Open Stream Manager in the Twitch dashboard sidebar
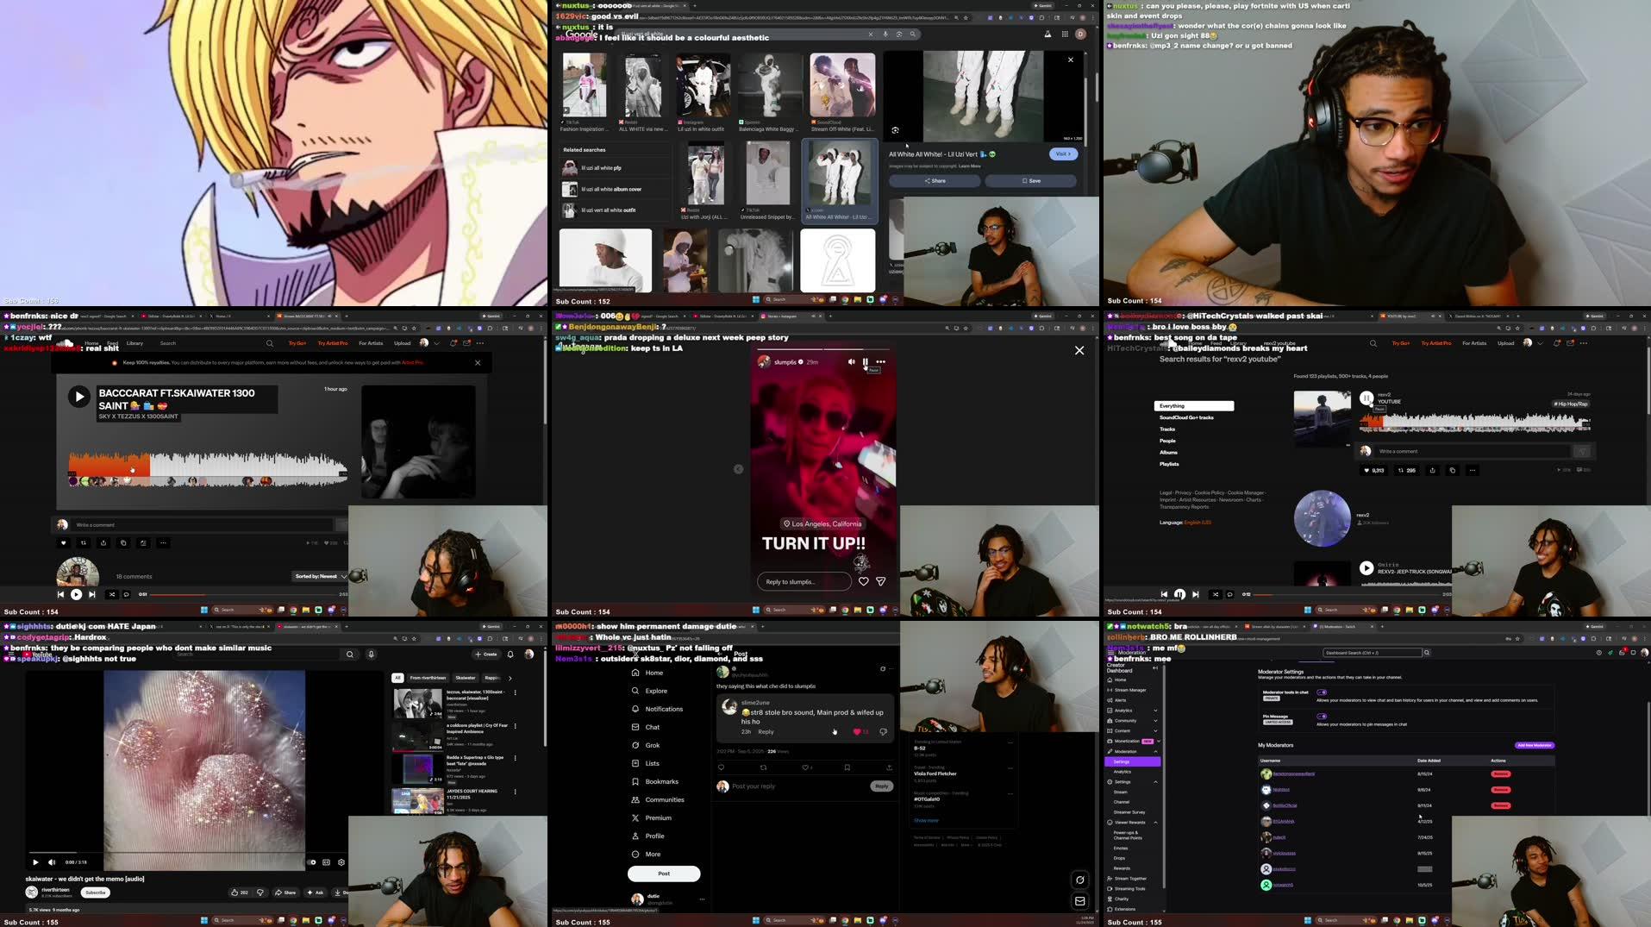The height and width of the screenshot is (927, 1651). [x=1130, y=689]
